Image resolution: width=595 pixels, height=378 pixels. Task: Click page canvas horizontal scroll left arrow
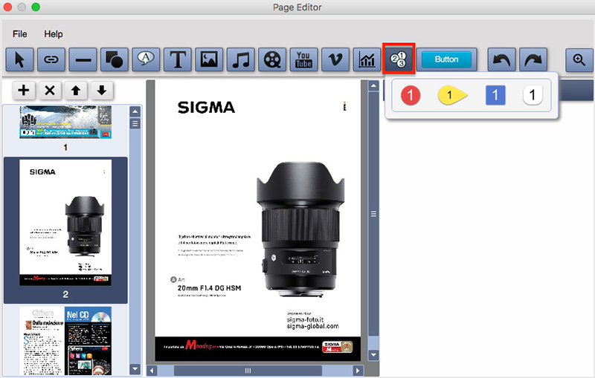click(152, 371)
